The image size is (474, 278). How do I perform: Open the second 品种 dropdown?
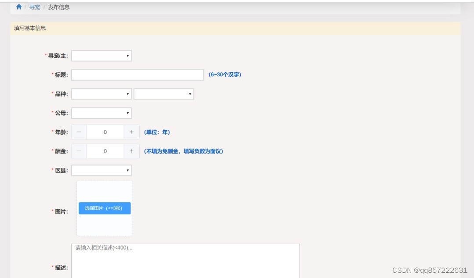point(163,94)
